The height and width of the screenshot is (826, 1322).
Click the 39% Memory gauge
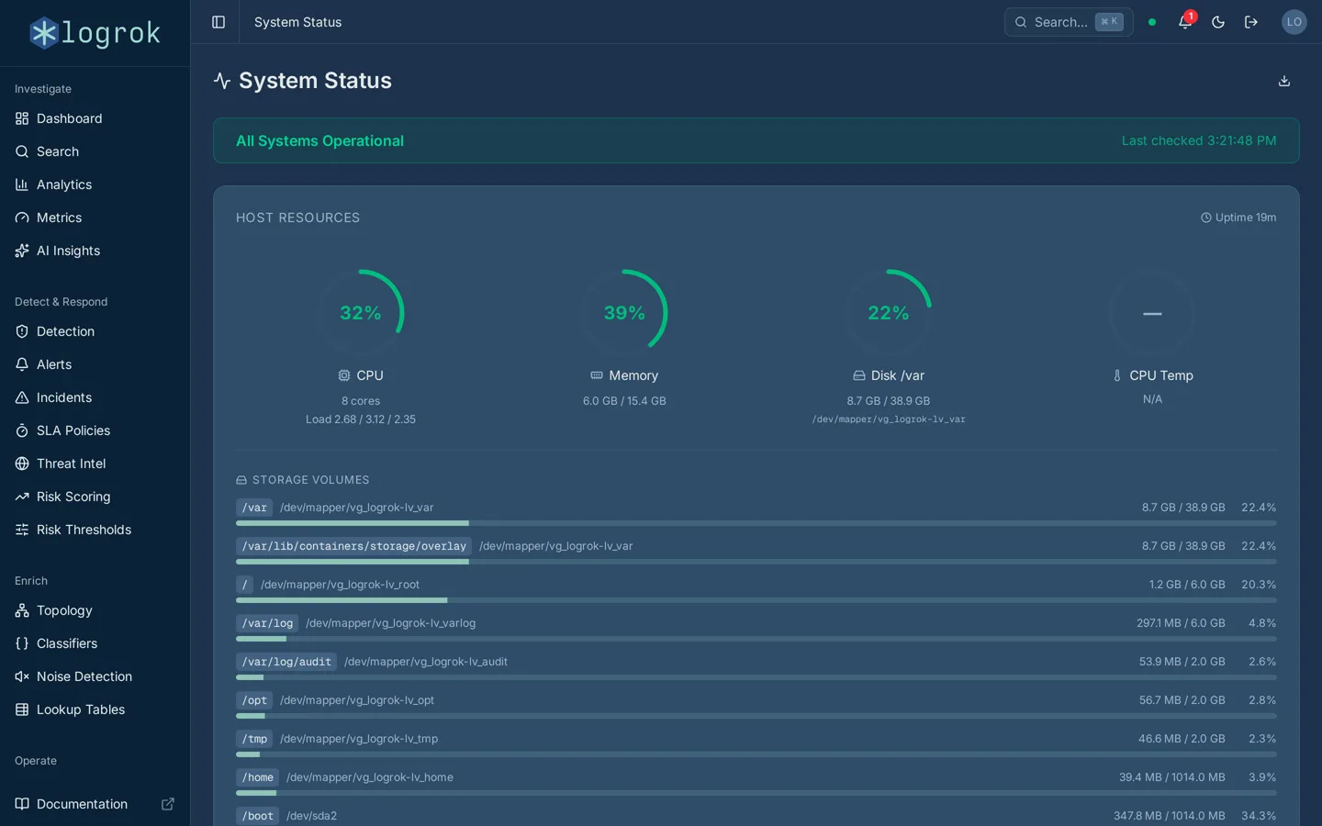click(x=624, y=313)
